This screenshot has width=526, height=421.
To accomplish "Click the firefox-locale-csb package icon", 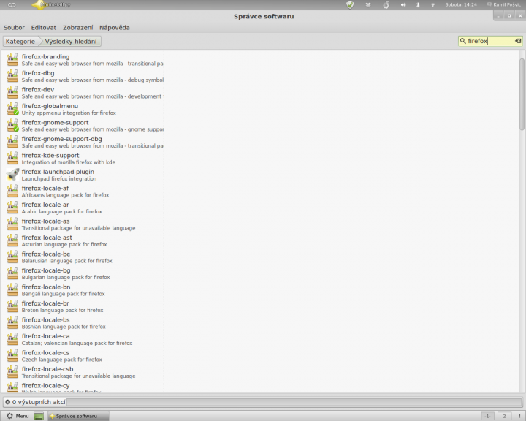I will point(12,372).
